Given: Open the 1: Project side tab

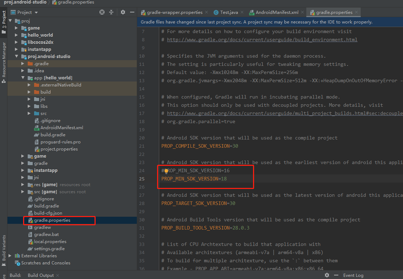Looking at the screenshot, I should (4, 22).
